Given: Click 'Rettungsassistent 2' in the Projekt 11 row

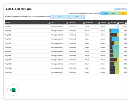Looking at the screenshot, I should [57, 68].
